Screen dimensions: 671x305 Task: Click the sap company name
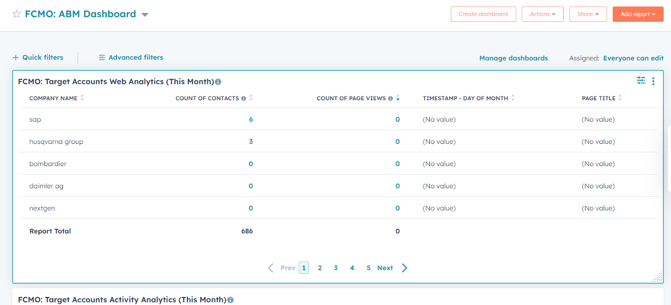click(x=35, y=120)
